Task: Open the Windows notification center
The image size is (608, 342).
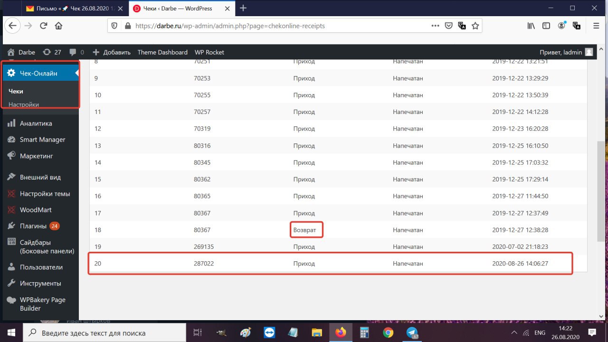Action: click(592, 332)
